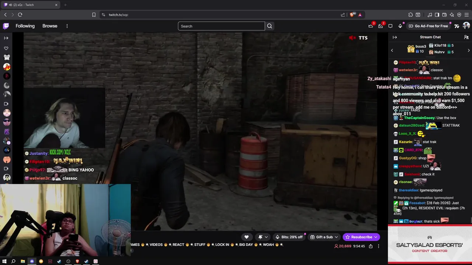Click the Twitch home logo

6,26
